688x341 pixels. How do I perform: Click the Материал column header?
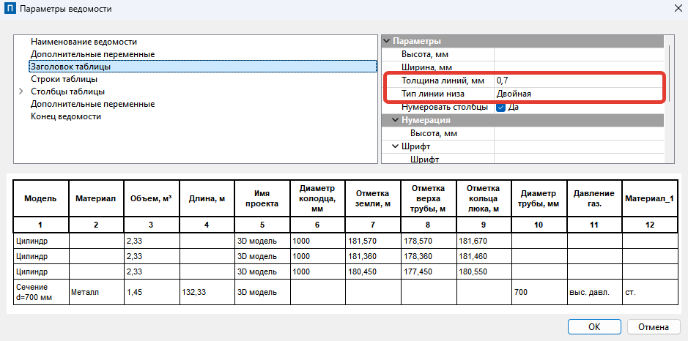coord(96,198)
